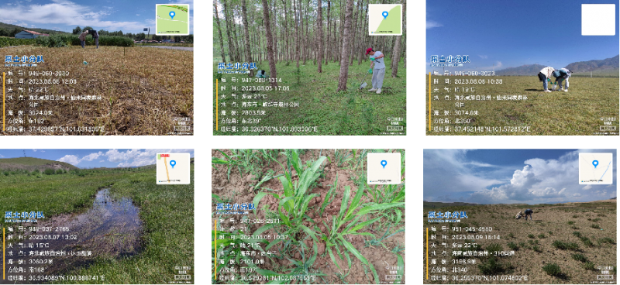Open the blank white inset on the mountain meadow photo
620x285 pixels.
(598, 20)
